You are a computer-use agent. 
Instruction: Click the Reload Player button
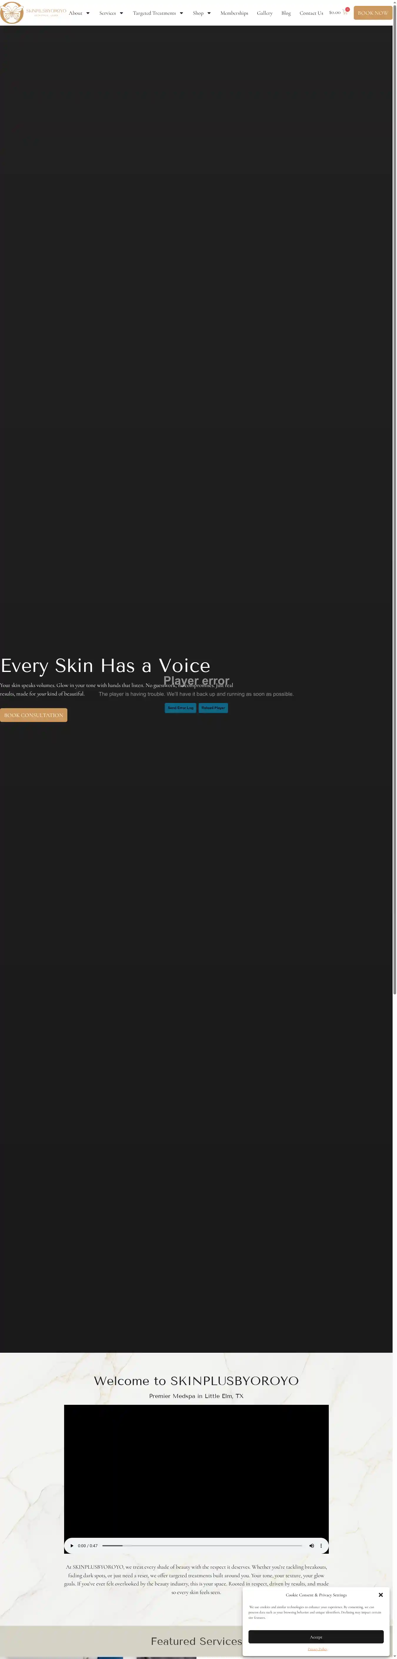click(x=213, y=708)
